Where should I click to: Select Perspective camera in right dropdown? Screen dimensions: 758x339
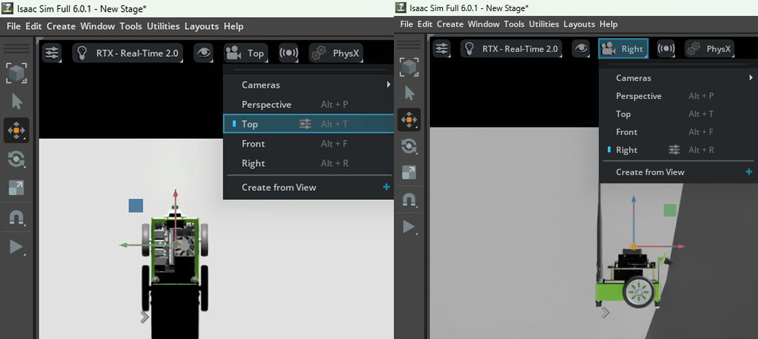coord(678,96)
